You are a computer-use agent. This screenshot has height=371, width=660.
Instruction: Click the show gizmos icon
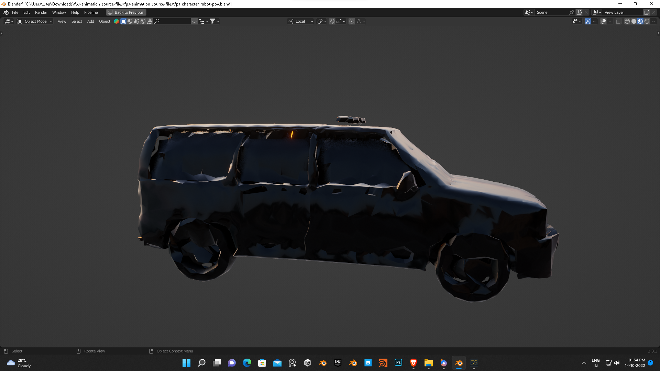tap(587, 21)
